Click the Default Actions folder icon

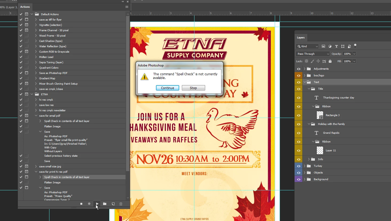(x=37, y=14)
